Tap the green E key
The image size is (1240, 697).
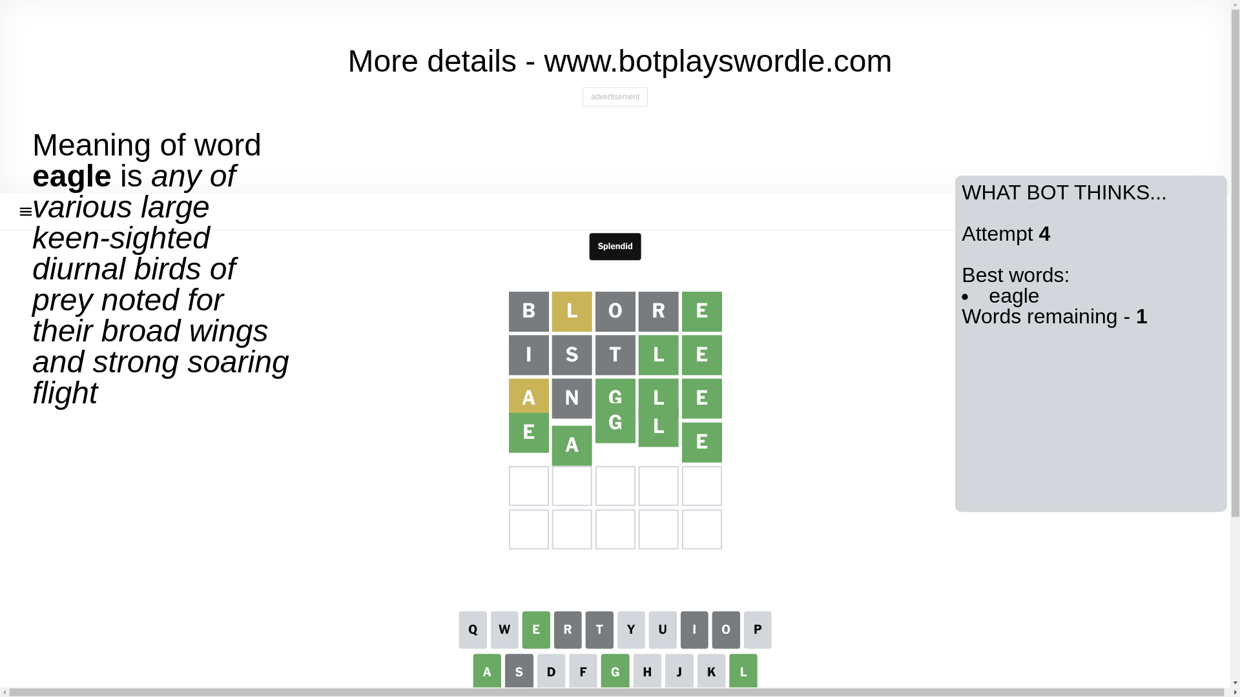pos(536,630)
